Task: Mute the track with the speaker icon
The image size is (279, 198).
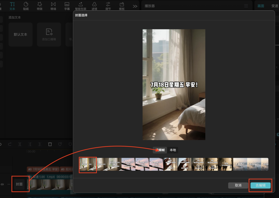Action: [x=3, y=184]
